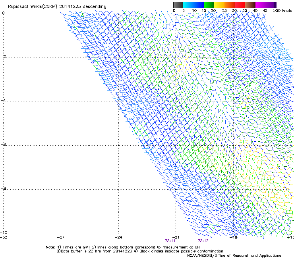Click the '>50 knots' legend label

pyautogui.click(x=282, y=11)
